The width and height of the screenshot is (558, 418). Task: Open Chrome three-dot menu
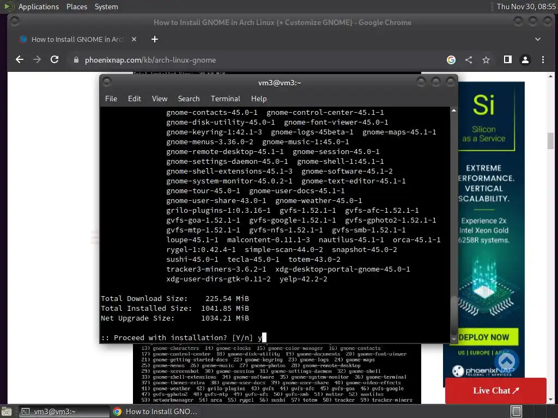pos(543,60)
